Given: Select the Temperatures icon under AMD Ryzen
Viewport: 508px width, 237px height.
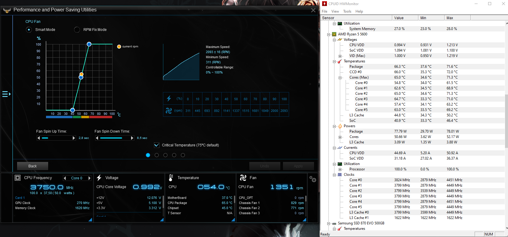Looking at the screenshot, I should pyautogui.click(x=340, y=61).
